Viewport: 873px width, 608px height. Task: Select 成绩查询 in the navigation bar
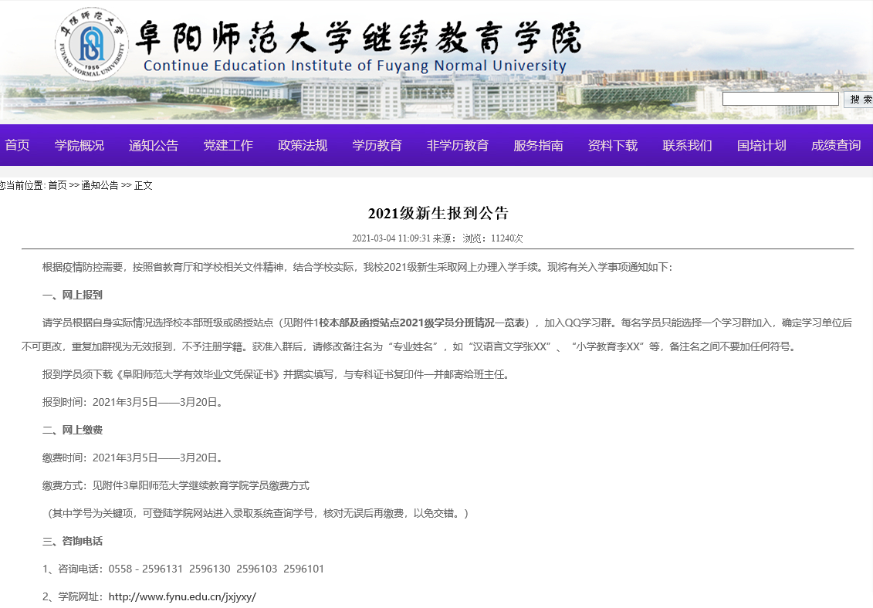(x=835, y=146)
